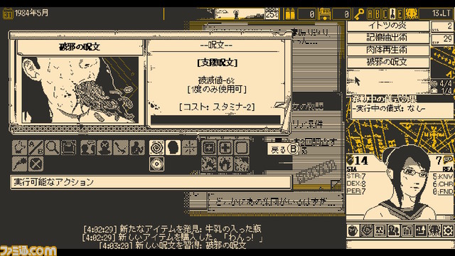Viewport: 455px width, 256px height.
Task: Click the 破邪の呪文 card illustration
Action: (80, 90)
